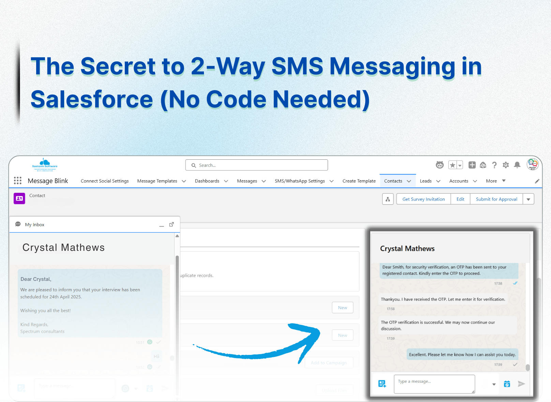Viewport: 551px width, 402px height.
Task: Open the Leads tab
Action: click(x=426, y=181)
